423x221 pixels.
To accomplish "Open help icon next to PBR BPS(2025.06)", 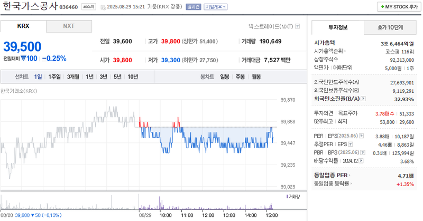I will pos(363,152).
